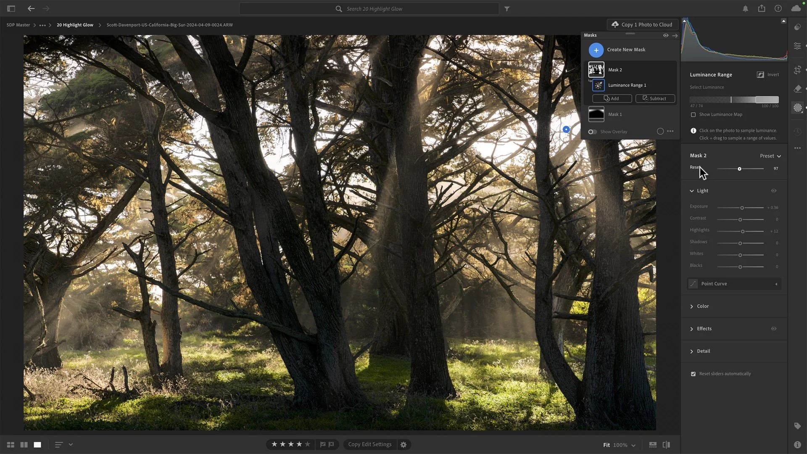This screenshot has height=454, width=807.
Task: Click the Subtract button
Action: tap(655, 99)
